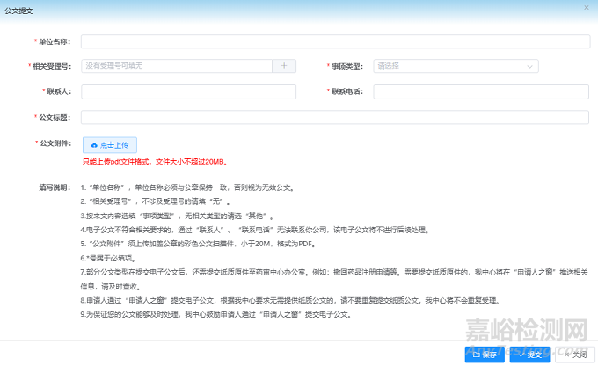The width and height of the screenshot is (598, 366).
Task: Close the 公文提交 dialog with top-right X
Action: (587, 7)
